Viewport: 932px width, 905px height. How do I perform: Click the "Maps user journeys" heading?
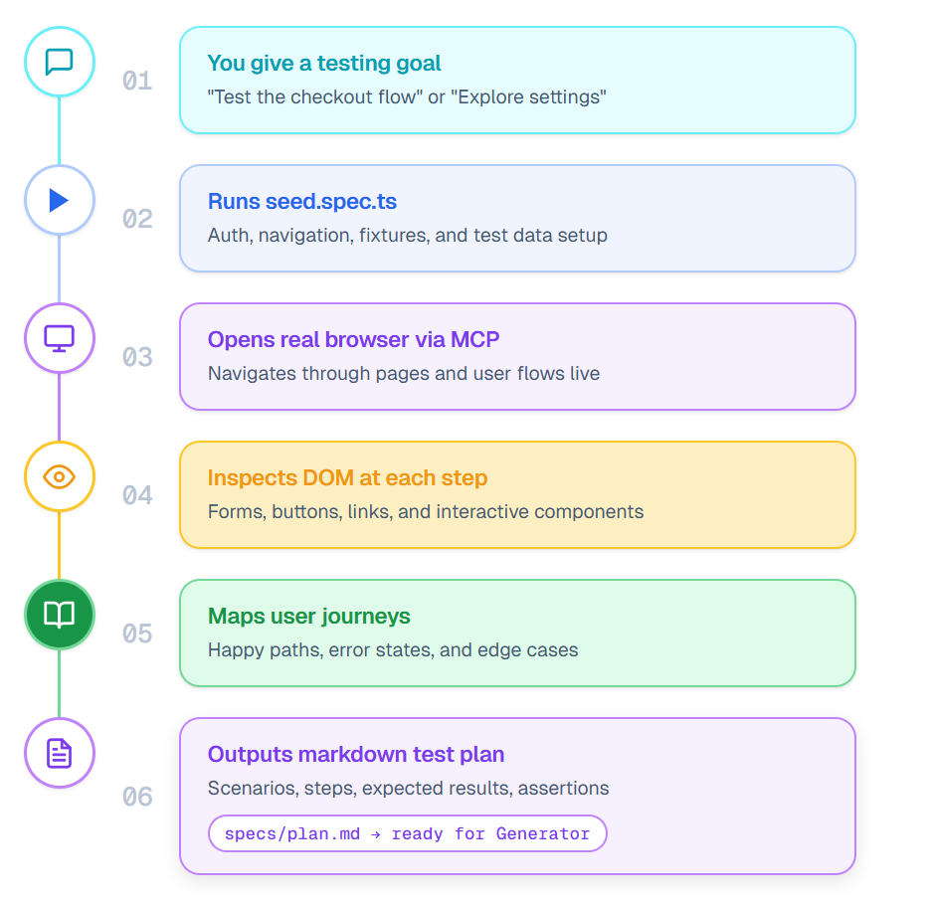[308, 617]
